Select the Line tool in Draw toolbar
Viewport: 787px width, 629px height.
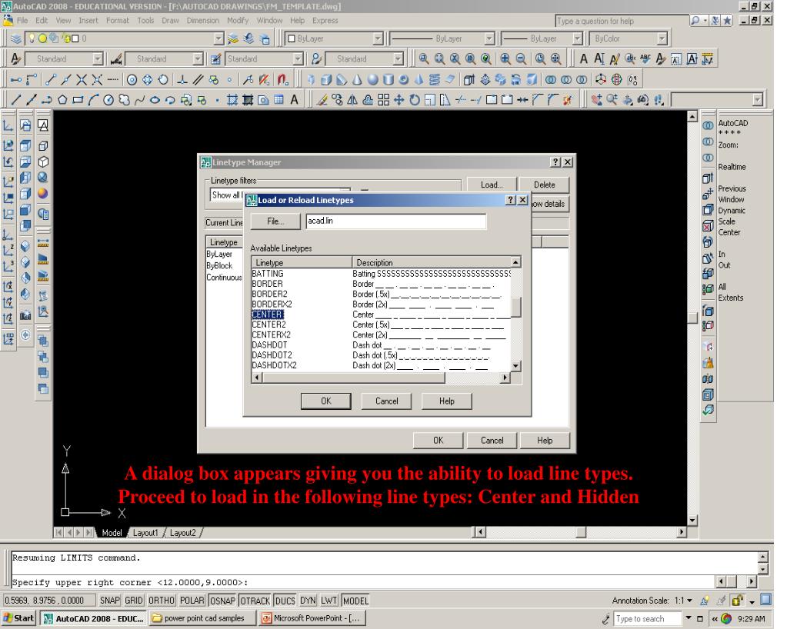[16, 100]
